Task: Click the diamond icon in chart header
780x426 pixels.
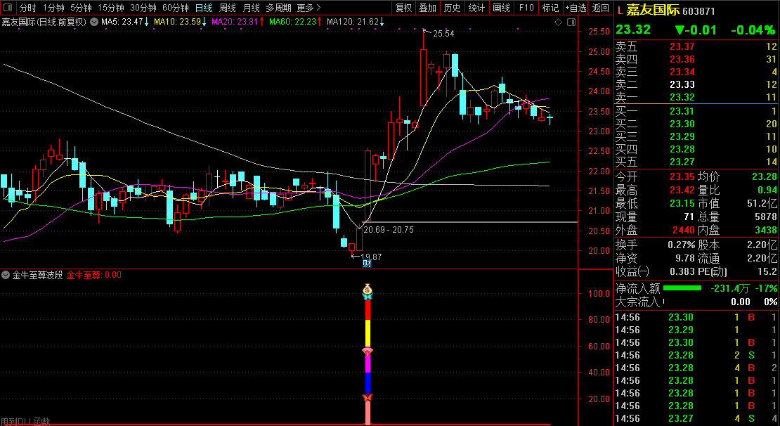Action: [559, 22]
